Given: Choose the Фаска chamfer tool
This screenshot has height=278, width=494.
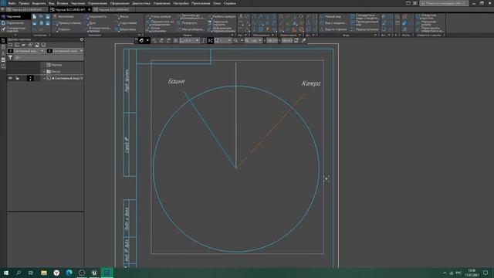Looking at the screenshot, I should (x=122, y=16).
